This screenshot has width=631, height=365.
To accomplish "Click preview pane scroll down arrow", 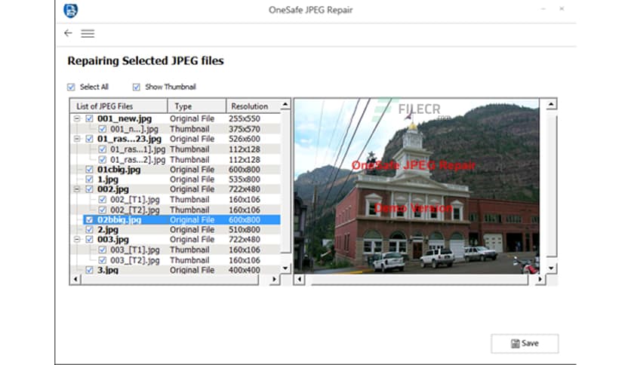I will pyautogui.click(x=551, y=268).
